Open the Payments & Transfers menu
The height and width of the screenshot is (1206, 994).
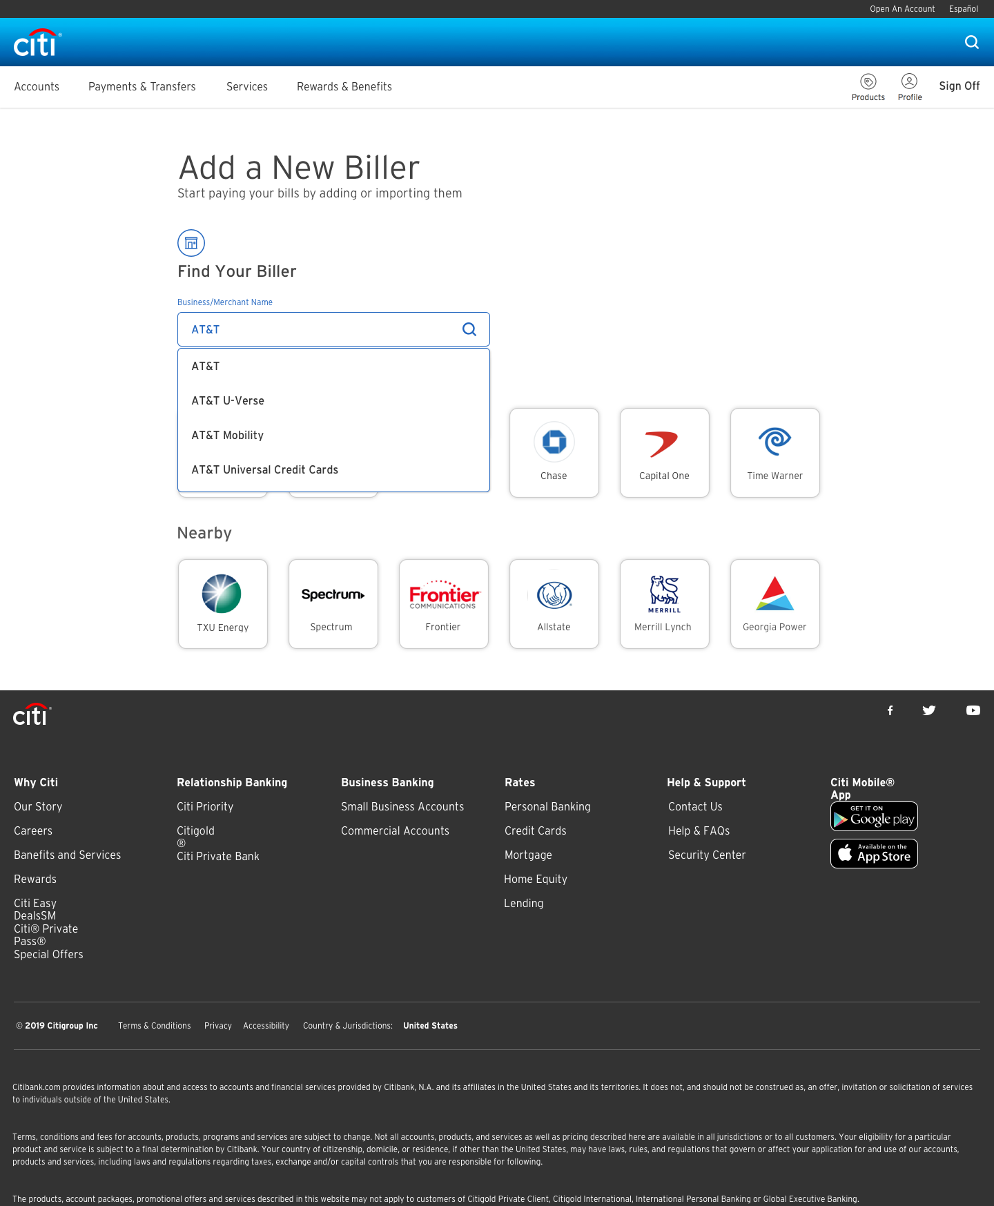coord(142,86)
